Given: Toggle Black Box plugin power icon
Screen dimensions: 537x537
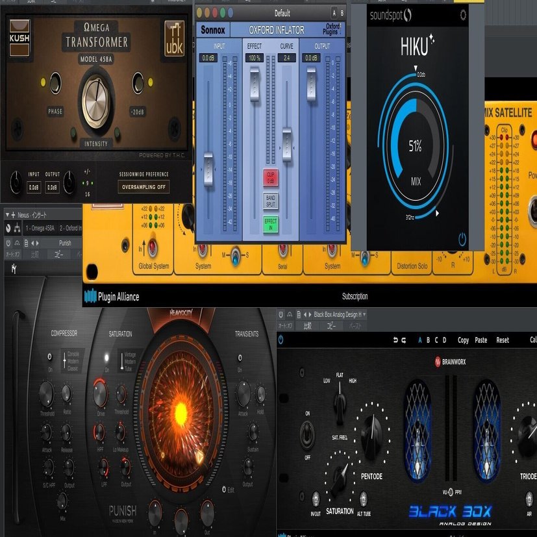Looking at the screenshot, I should pyautogui.click(x=281, y=340).
